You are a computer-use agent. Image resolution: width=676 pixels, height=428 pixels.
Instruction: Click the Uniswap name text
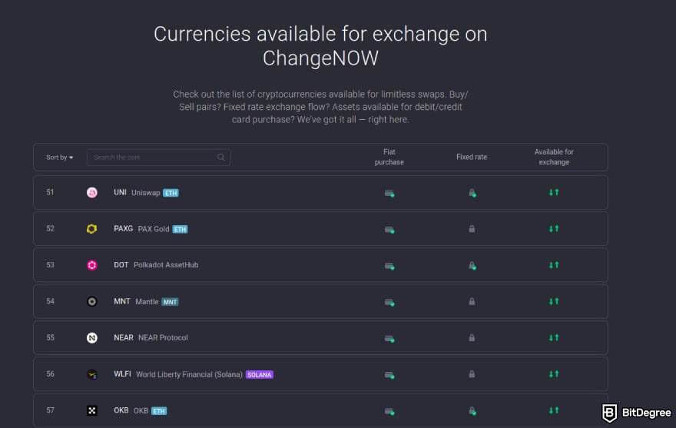(x=146, y=193)
